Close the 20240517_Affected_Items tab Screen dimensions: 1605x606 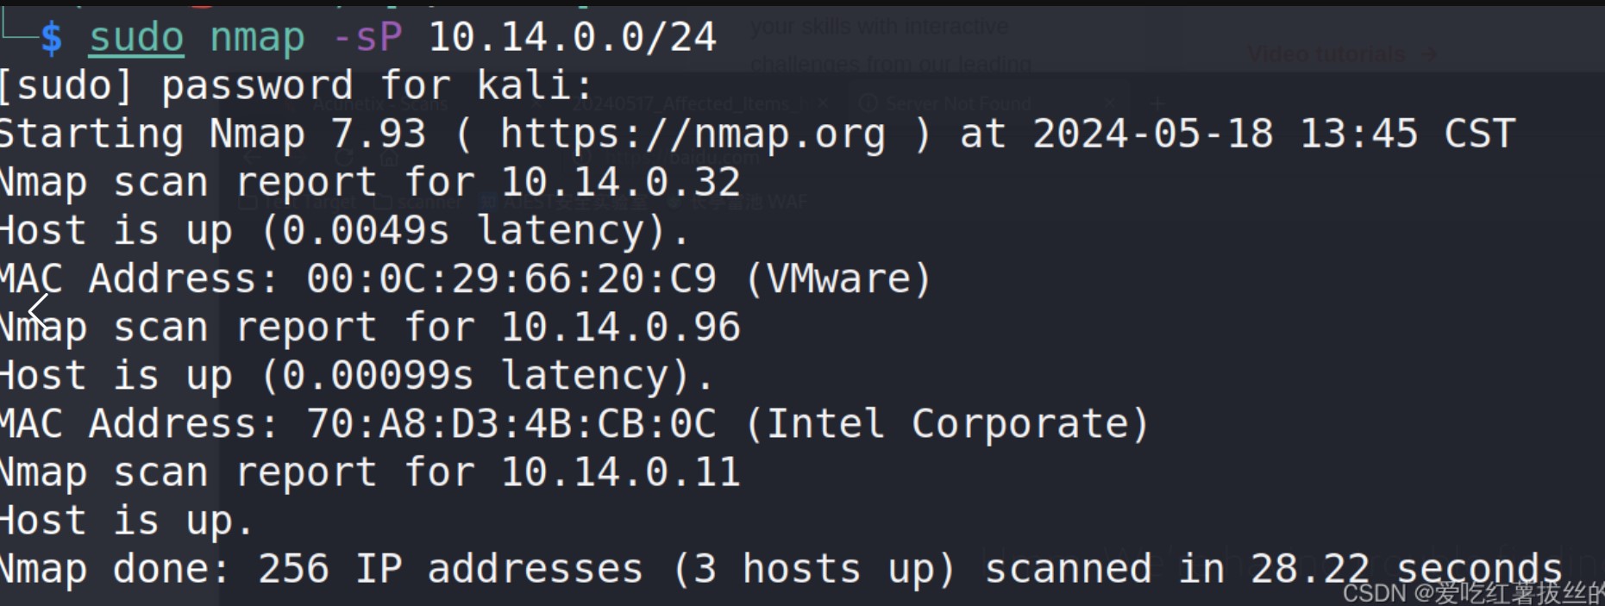tap(823, 103)
